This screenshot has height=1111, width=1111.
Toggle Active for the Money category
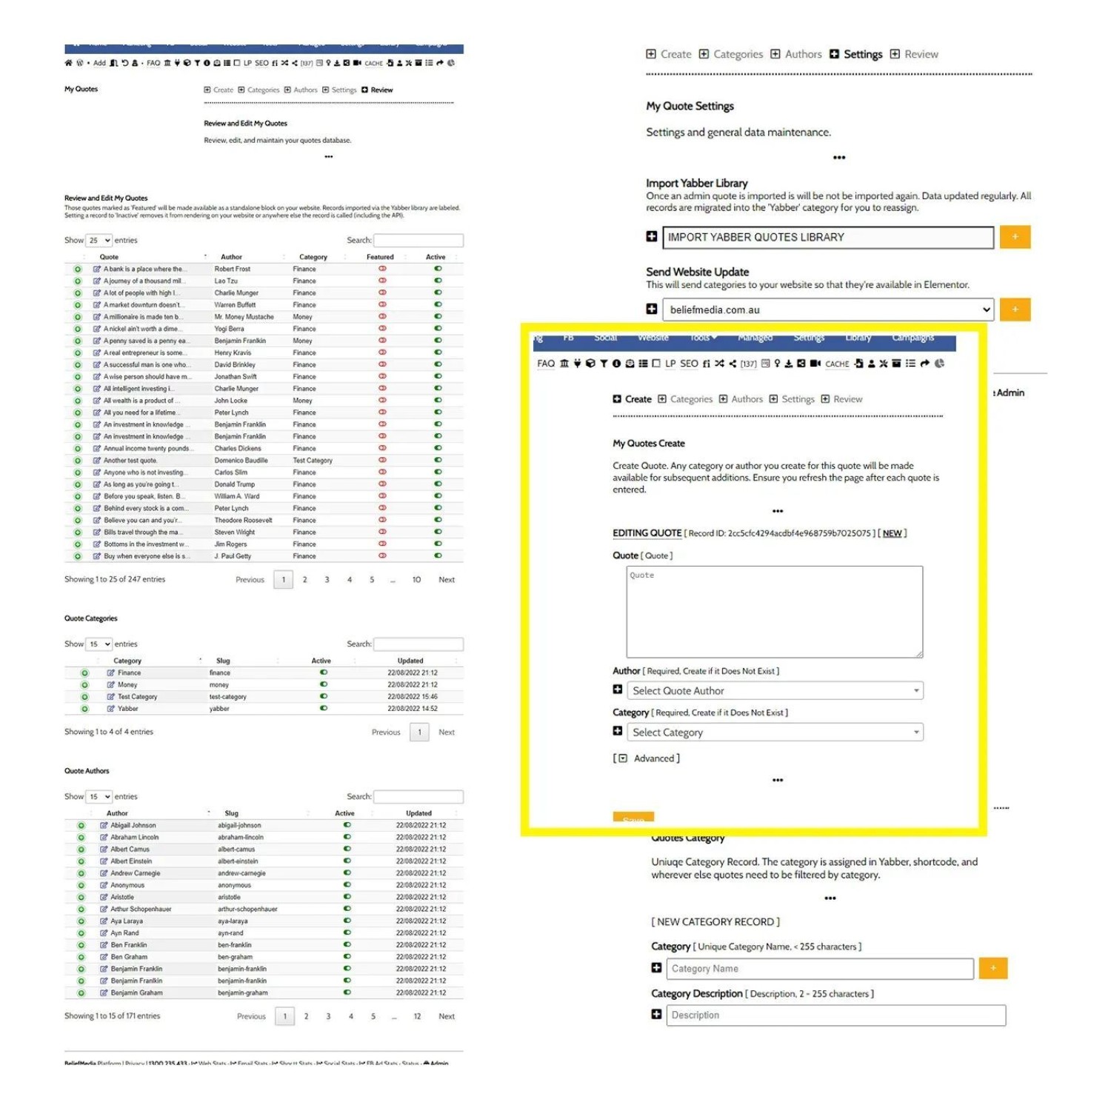324,684
